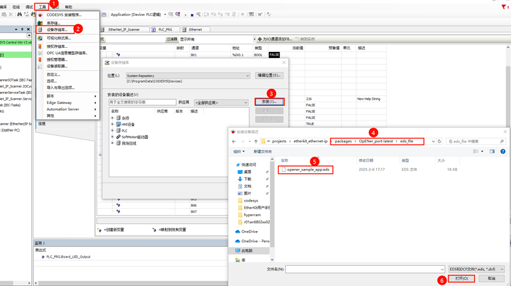Open the 帮助 menu in menu bar
Screen dimensions: 511x286
[x=69, y=7]
